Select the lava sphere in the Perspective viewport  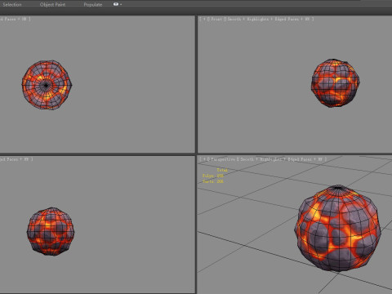(337, 229)
